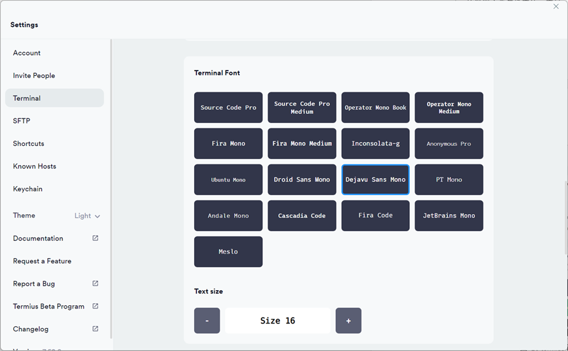Increase text size with plus button

[x=348, y=321]
